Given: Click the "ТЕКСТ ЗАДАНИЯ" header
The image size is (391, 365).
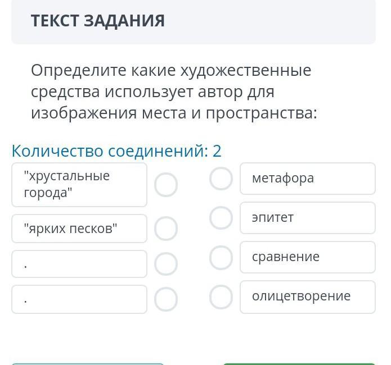Looking at the screenshot, I should click(x=98, y=21).
